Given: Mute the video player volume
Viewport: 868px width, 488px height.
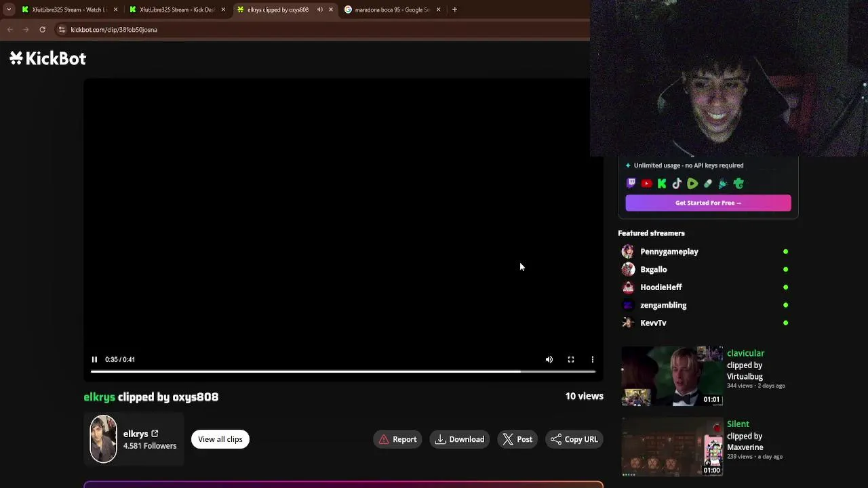Looking at the screenshot, I should click(549, 359).
